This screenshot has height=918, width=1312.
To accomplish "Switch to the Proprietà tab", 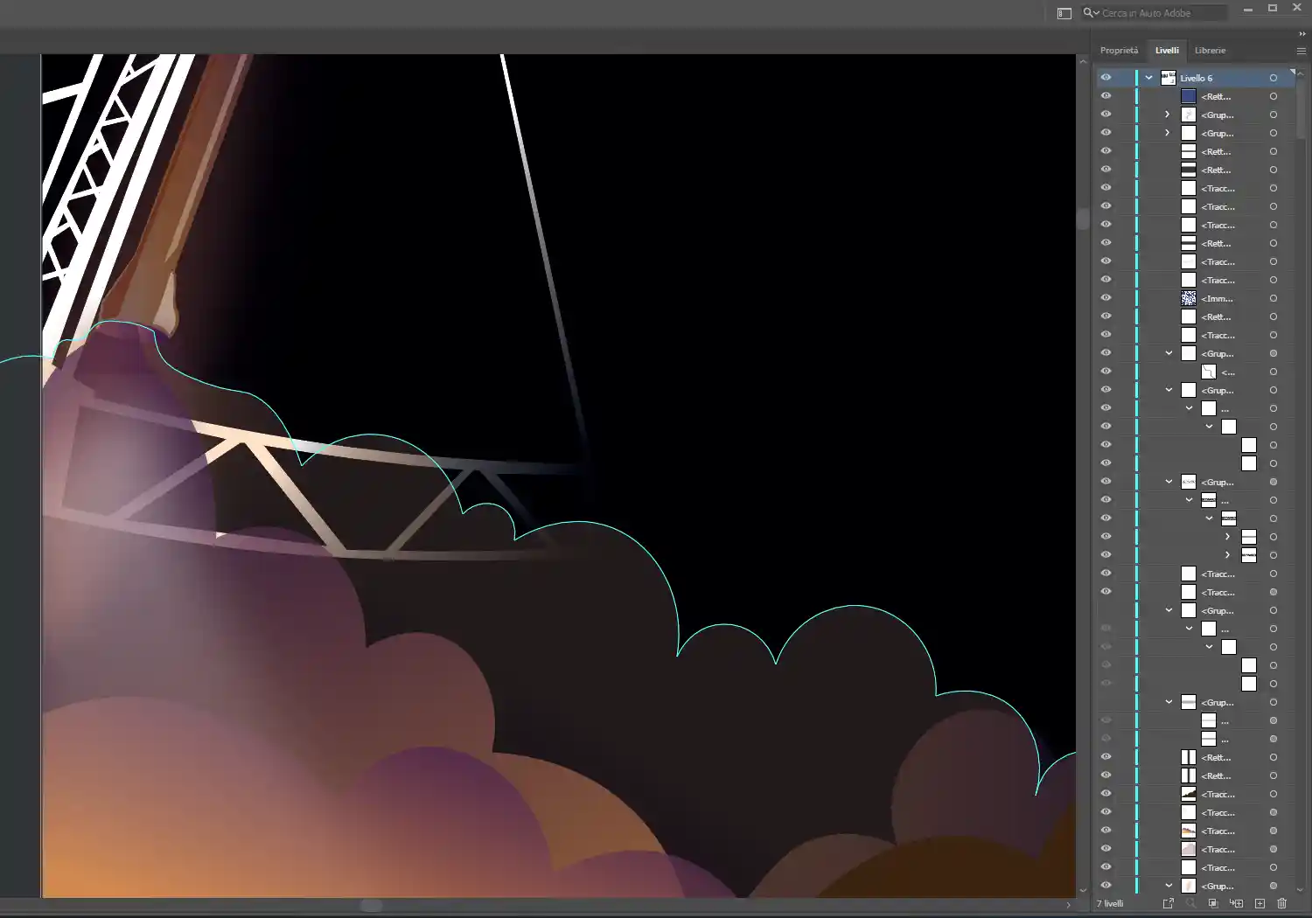I will point(1119,51).
